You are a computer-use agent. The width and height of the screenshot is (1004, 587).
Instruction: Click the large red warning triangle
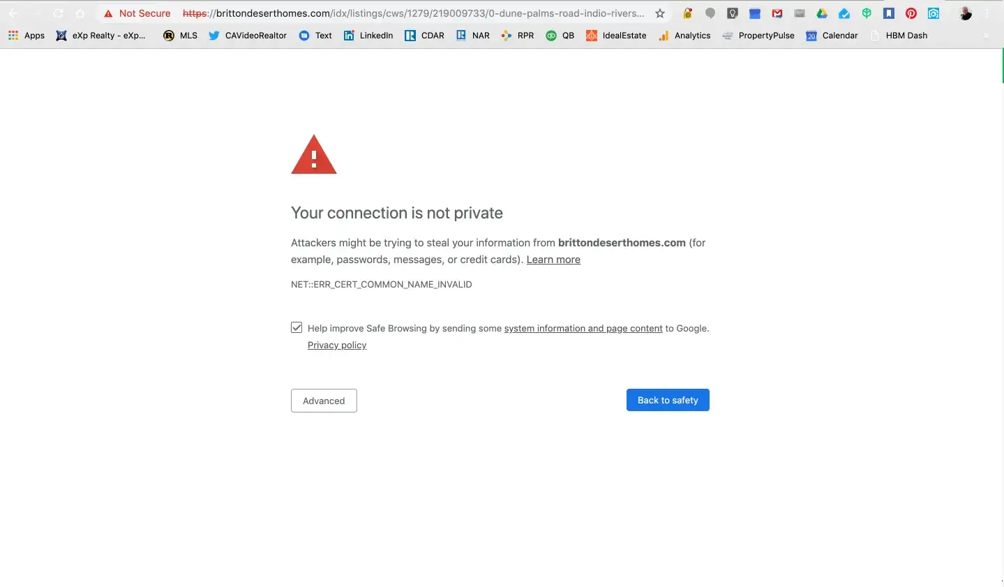[x=314, y=154]
